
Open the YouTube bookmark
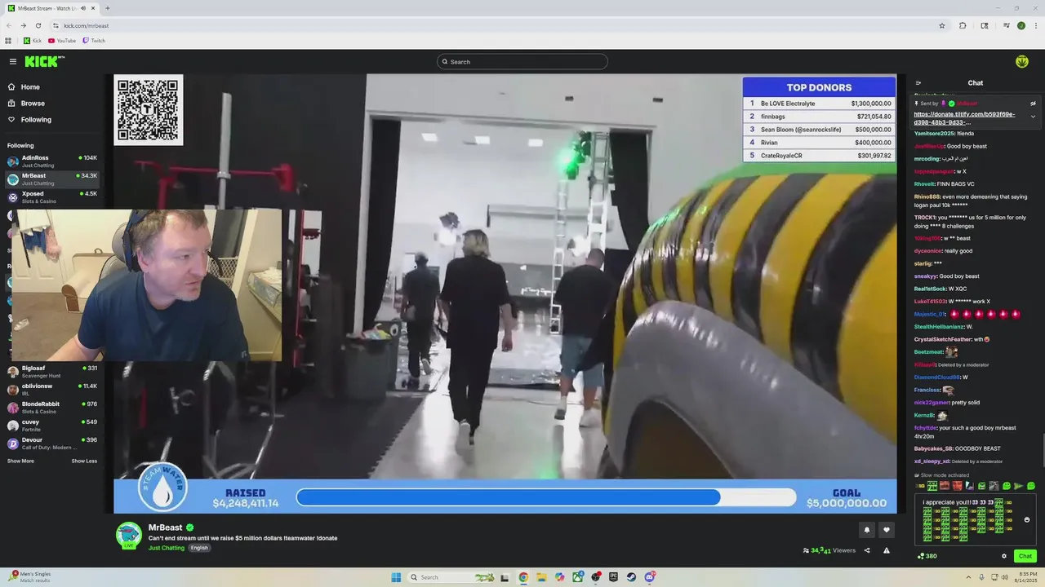(62, 41)
